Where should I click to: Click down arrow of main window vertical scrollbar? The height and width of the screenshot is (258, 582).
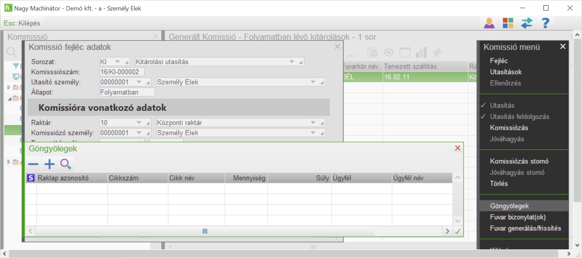(577, 245)
